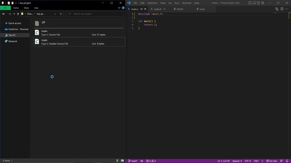Open errors and warnings problems indicator
Viewport: 291px width, 163px height.
click(151, 161)
